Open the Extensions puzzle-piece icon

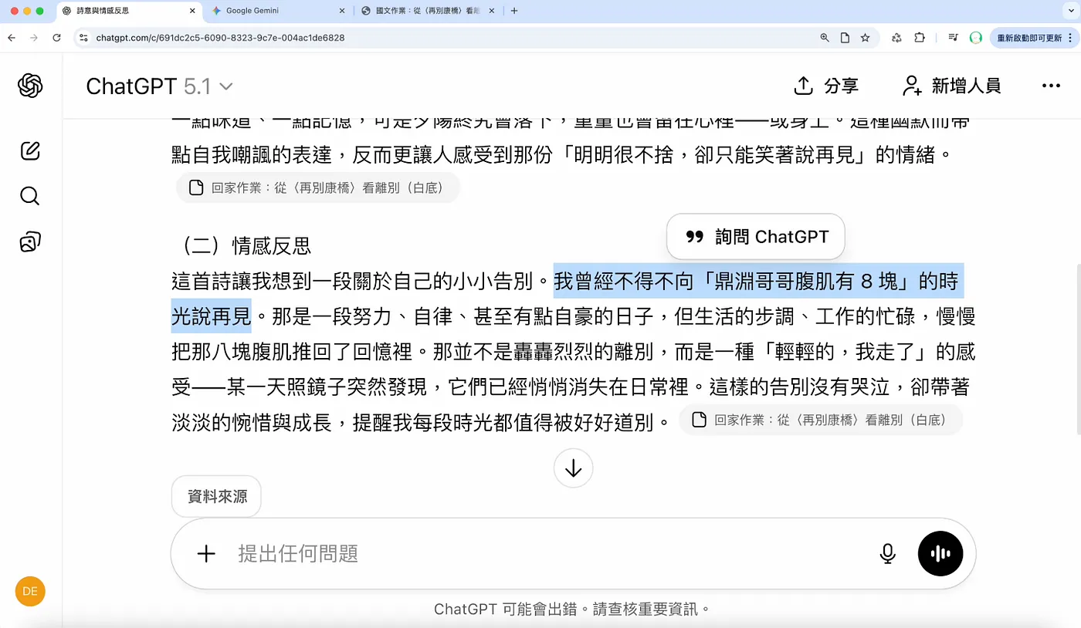pos(919,37)
